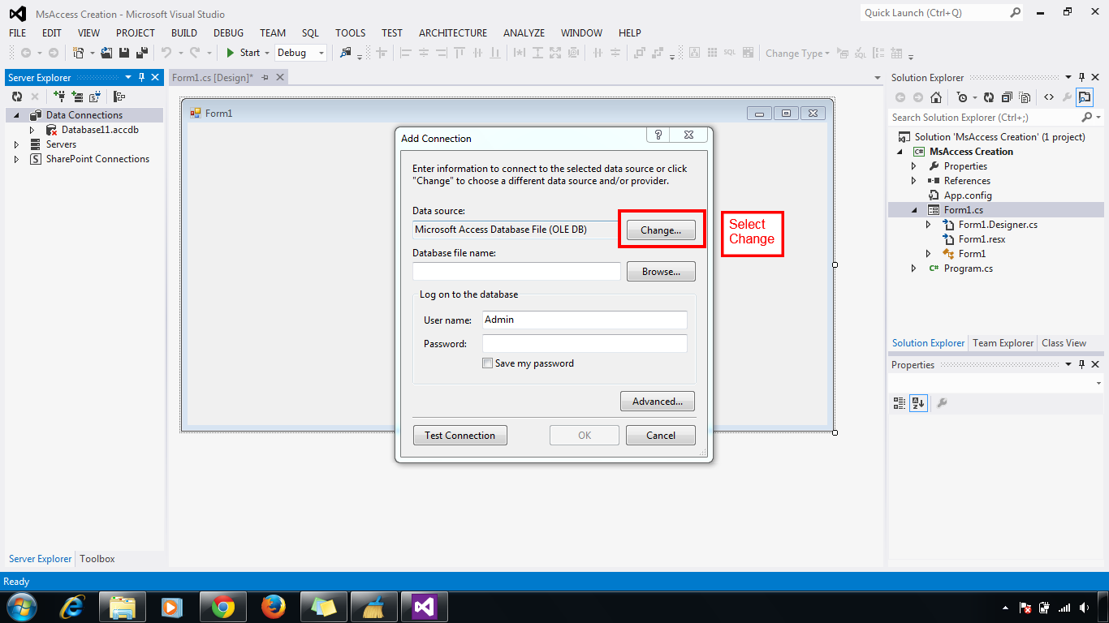The image size is (1109, 623).
Task: Pin the Form1.cs [Design] tab
Action: (266, 77)
